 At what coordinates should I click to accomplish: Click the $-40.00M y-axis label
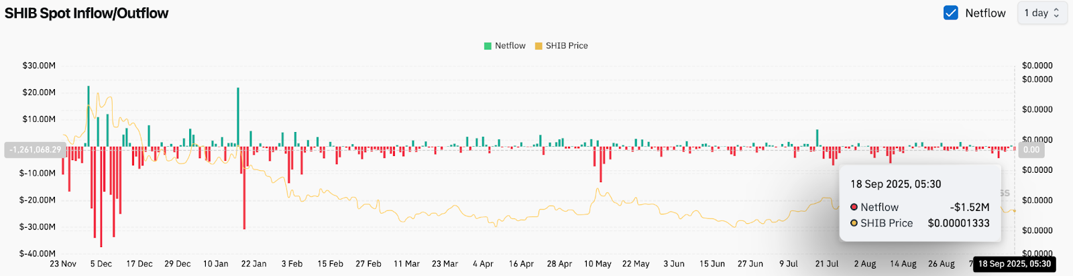coord(38,253)
